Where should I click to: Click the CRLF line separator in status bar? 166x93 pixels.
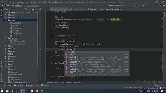point(131,88)
